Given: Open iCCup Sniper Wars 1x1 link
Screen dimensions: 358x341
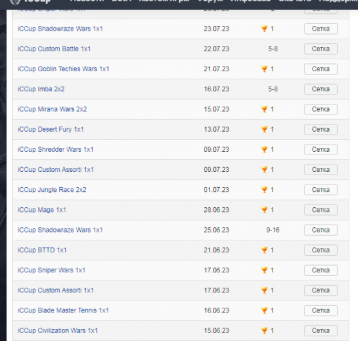Looking at the screenshot, I should [51, 270].
